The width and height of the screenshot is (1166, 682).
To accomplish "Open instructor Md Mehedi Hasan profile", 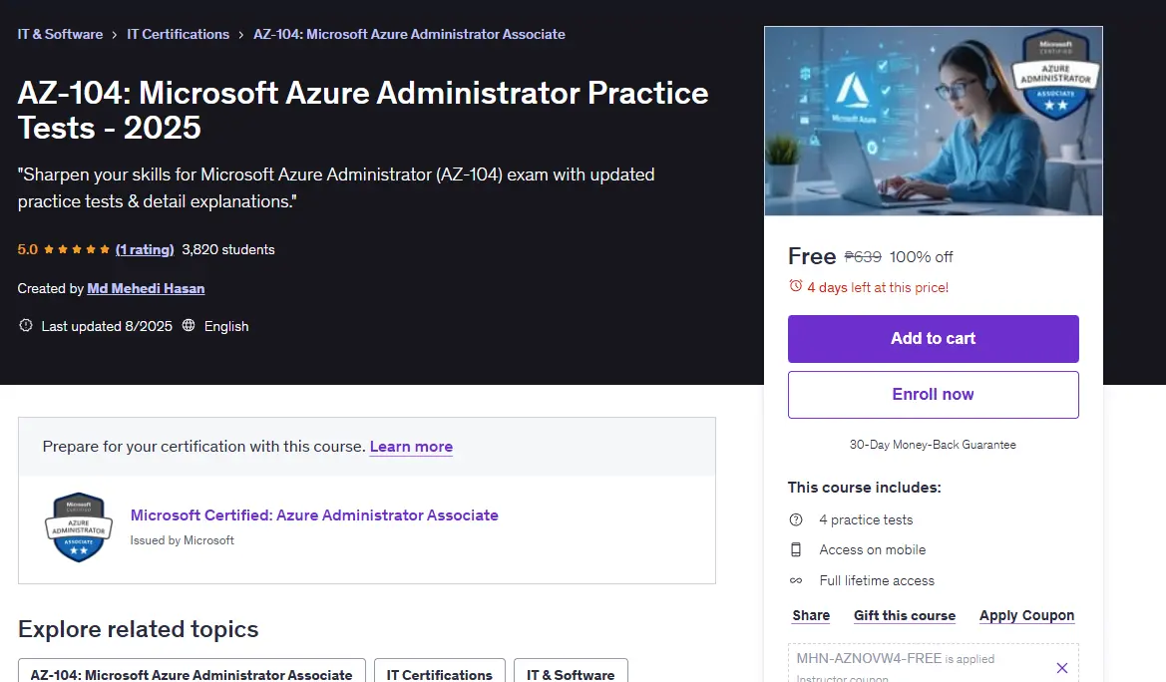I will (x=146, y=288).
